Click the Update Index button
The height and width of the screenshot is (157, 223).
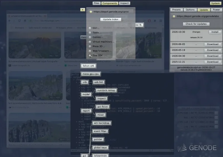tap(111, 19)
